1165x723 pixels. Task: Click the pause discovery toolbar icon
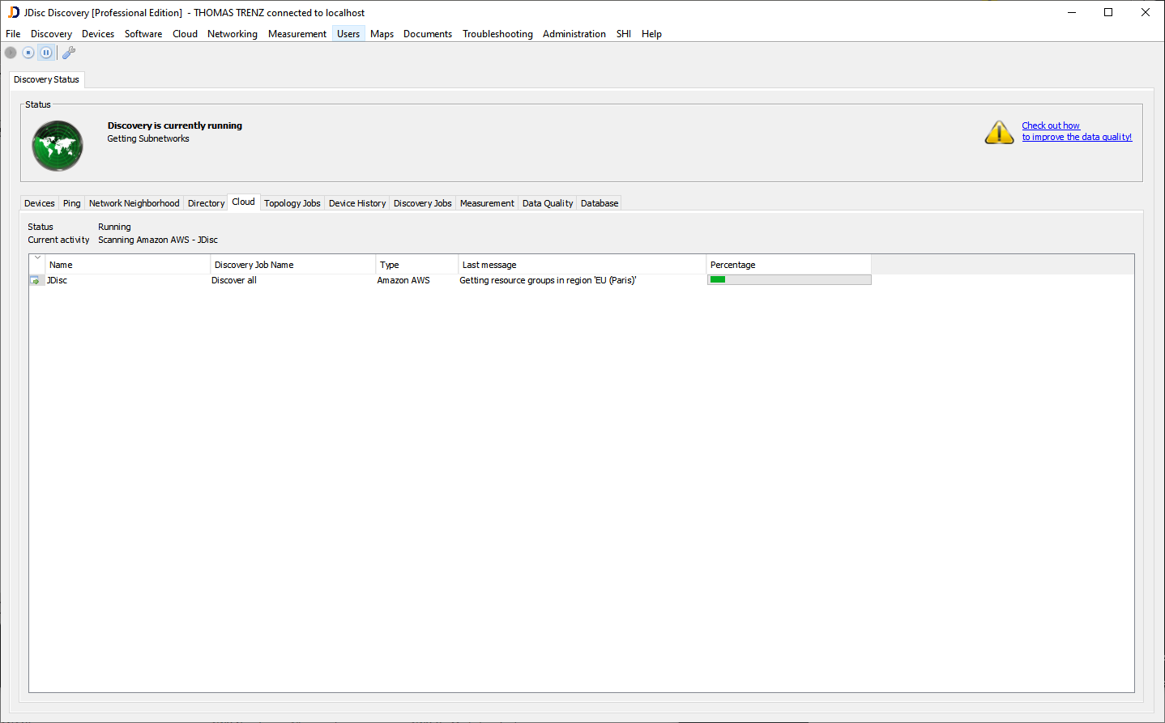pos(46,53)
